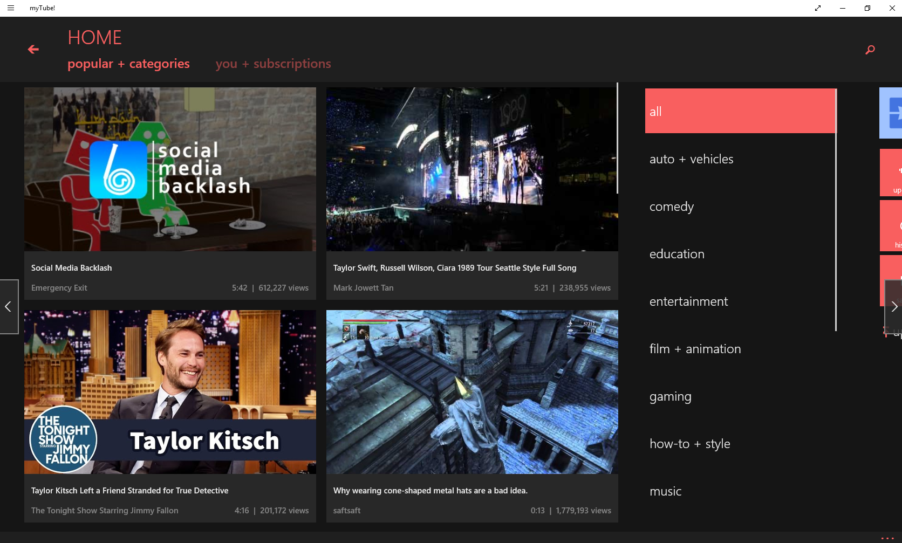Image resolution: width=902 pixels, height=543 pixels.
Task: Open the partially visible 'up' tile
Action: [x=891, y=172]
